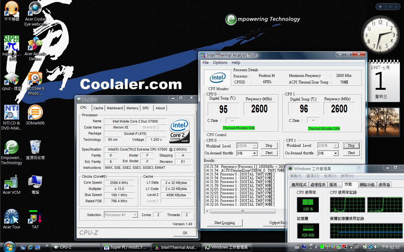Click CPU 1 Start button
404x252 pixels.
pyautogui.click(x=351, y=153)
